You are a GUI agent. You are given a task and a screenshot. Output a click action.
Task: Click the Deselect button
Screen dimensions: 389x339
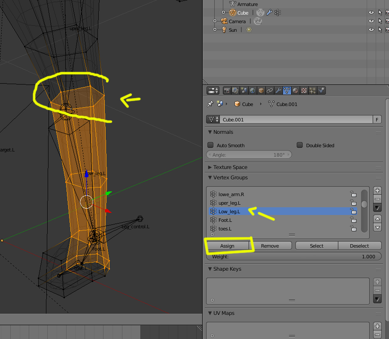pos(359,246)
